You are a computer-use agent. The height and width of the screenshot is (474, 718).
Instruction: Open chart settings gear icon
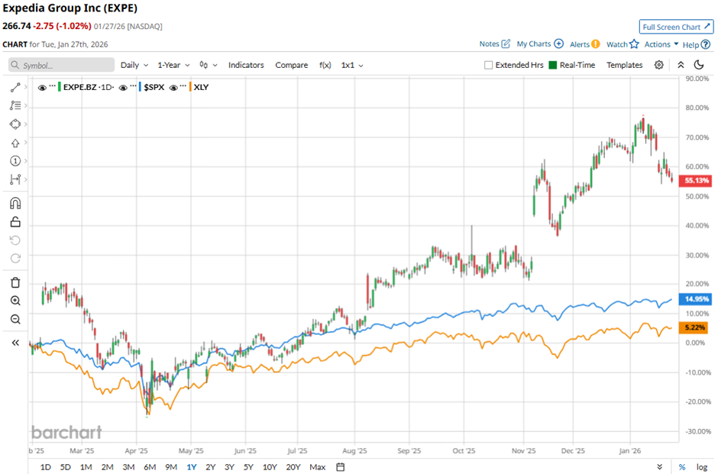[659, 65]
